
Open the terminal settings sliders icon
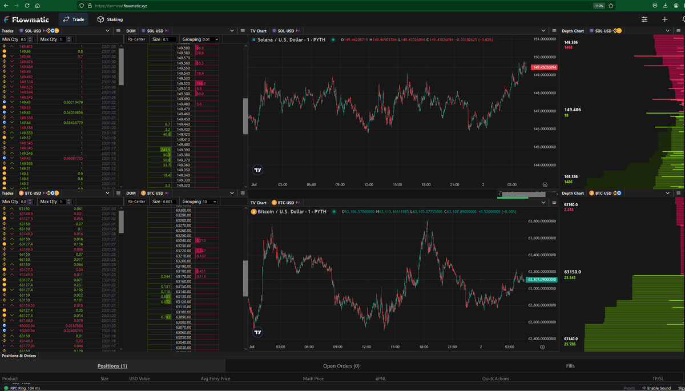pos(644,19)
